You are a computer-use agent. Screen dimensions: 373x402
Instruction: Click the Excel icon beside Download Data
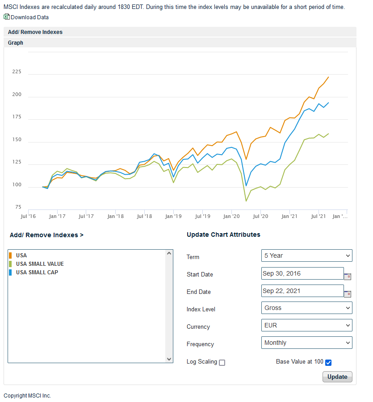7,17
